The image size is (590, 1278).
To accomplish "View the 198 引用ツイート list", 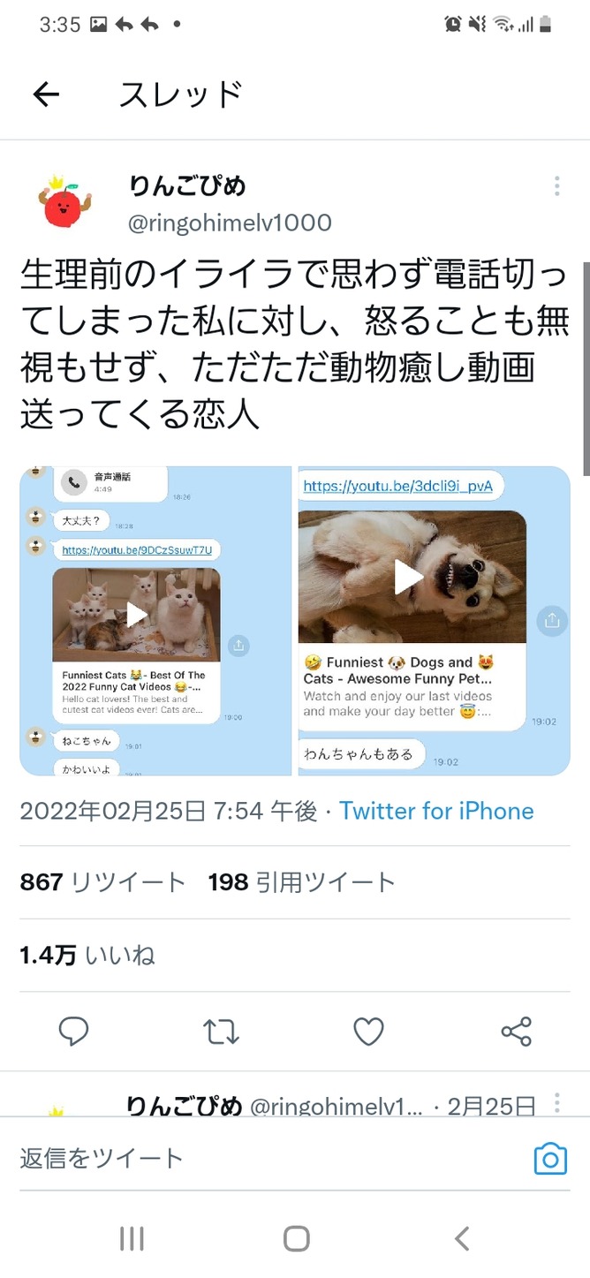I will tap(302, 881).
